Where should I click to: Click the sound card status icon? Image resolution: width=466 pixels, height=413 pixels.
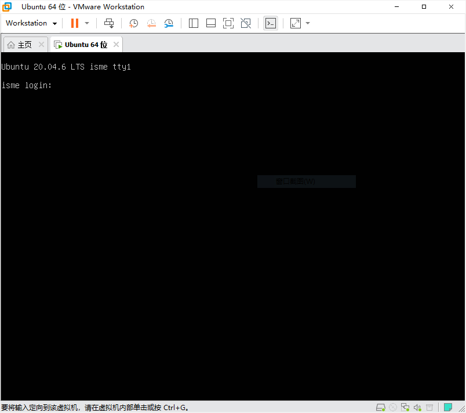(417, 407)
